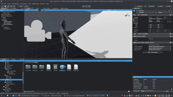
Task: Click the Add Component button
Action: click(x=152, y=53)
